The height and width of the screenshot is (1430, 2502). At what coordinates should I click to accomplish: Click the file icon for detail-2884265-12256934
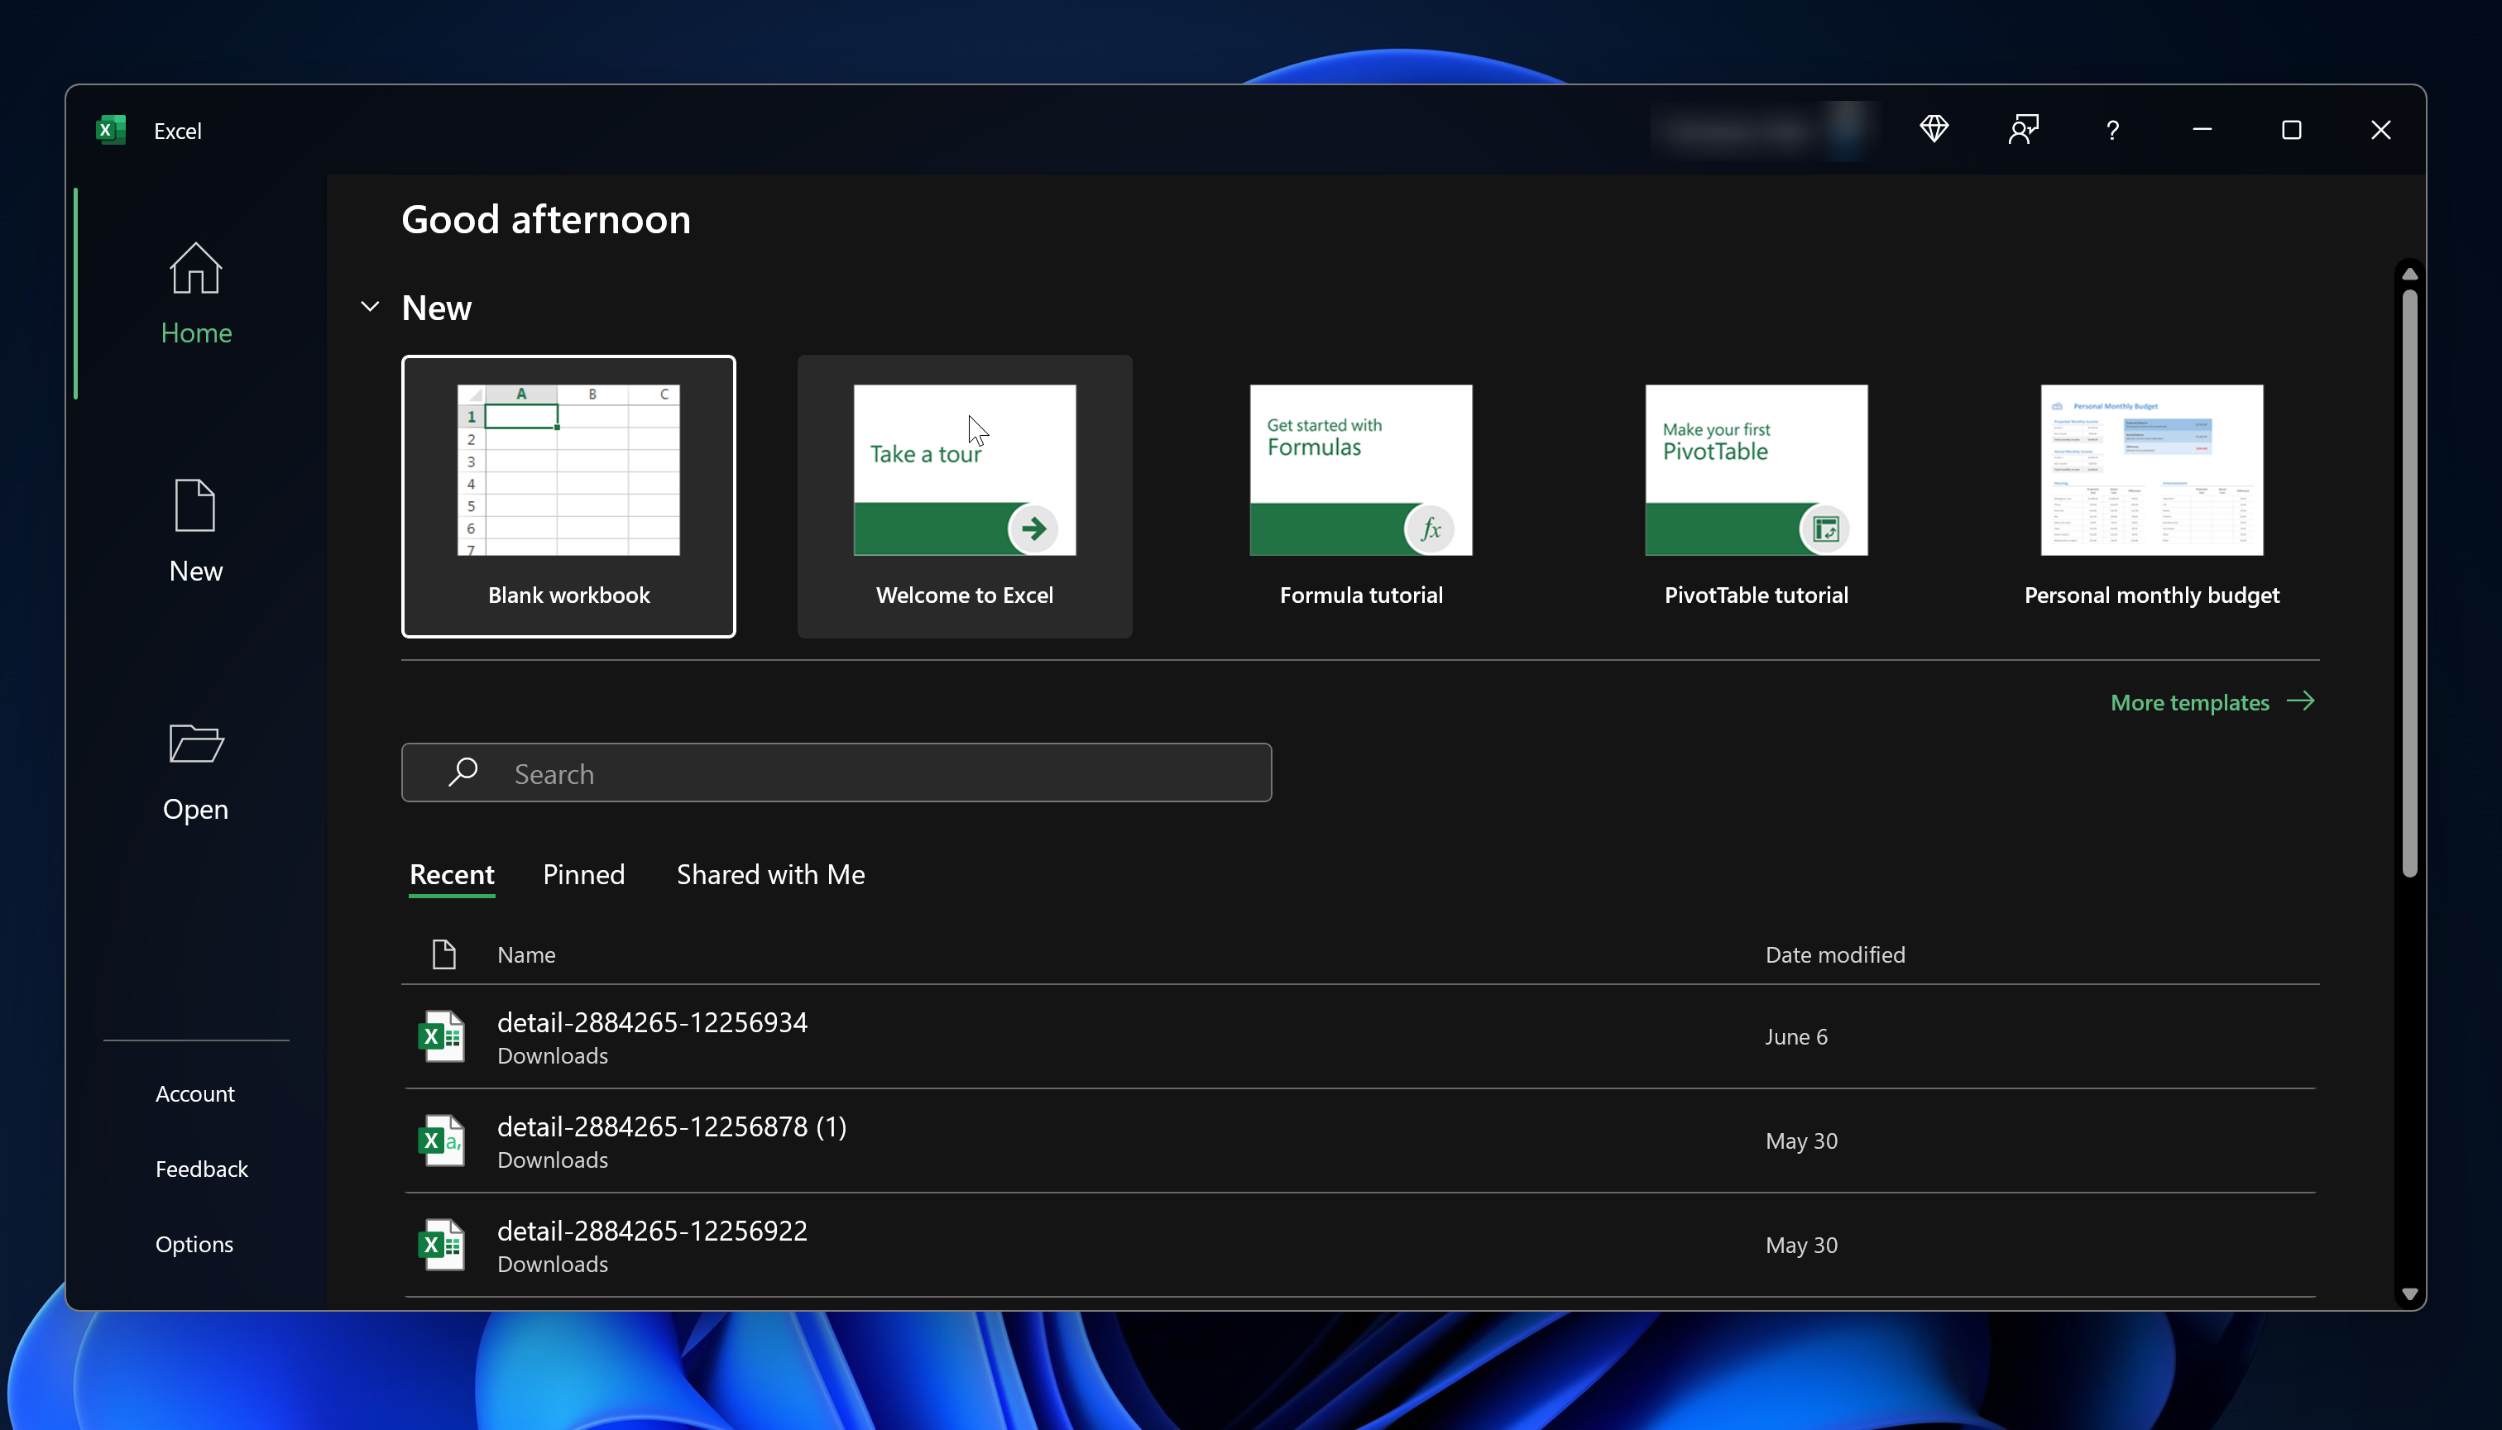coord(442,1036)
